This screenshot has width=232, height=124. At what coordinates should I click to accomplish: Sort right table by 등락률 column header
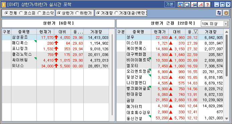click(191, 32)
